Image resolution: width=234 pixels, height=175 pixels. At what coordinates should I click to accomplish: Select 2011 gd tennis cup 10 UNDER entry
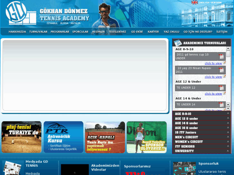[196, 57]
